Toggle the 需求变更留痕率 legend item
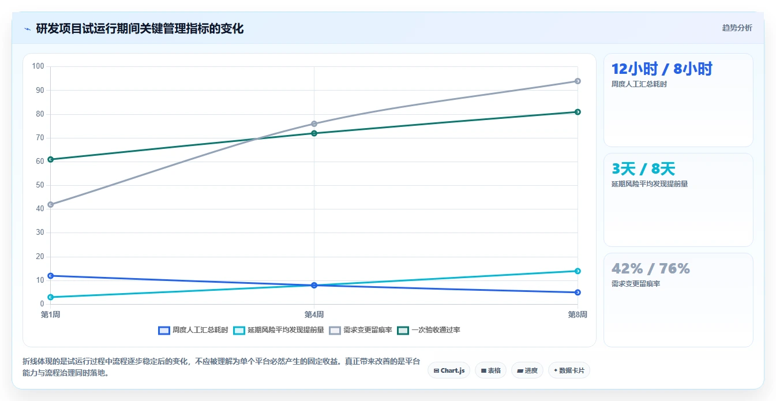Viewport: 776px width, 401px height. (361, 330)
